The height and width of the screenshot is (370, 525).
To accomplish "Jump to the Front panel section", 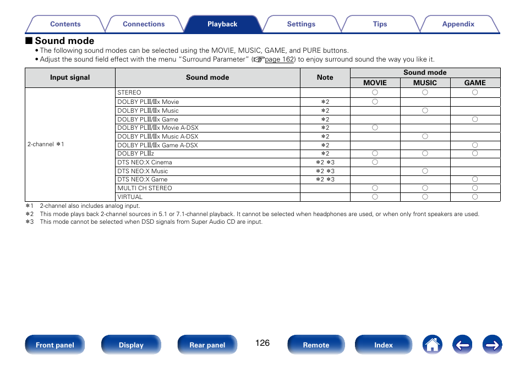I will coord(55,345).
